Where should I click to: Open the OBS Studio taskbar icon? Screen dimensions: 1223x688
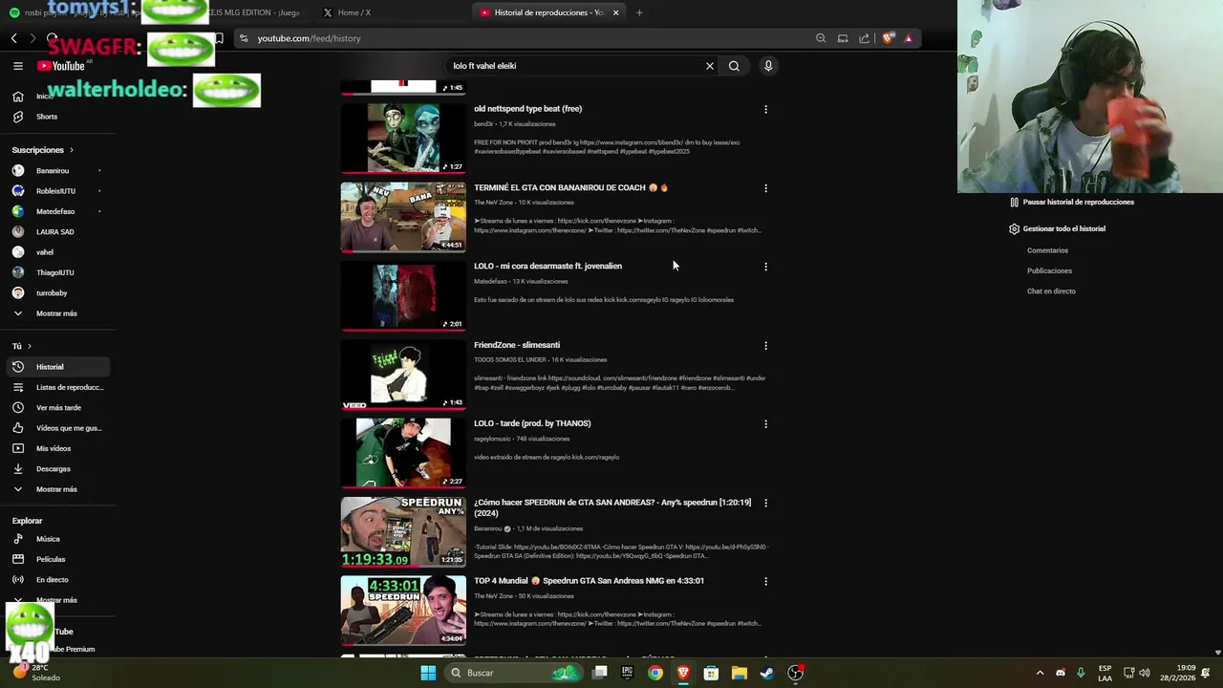click(795, 673)
